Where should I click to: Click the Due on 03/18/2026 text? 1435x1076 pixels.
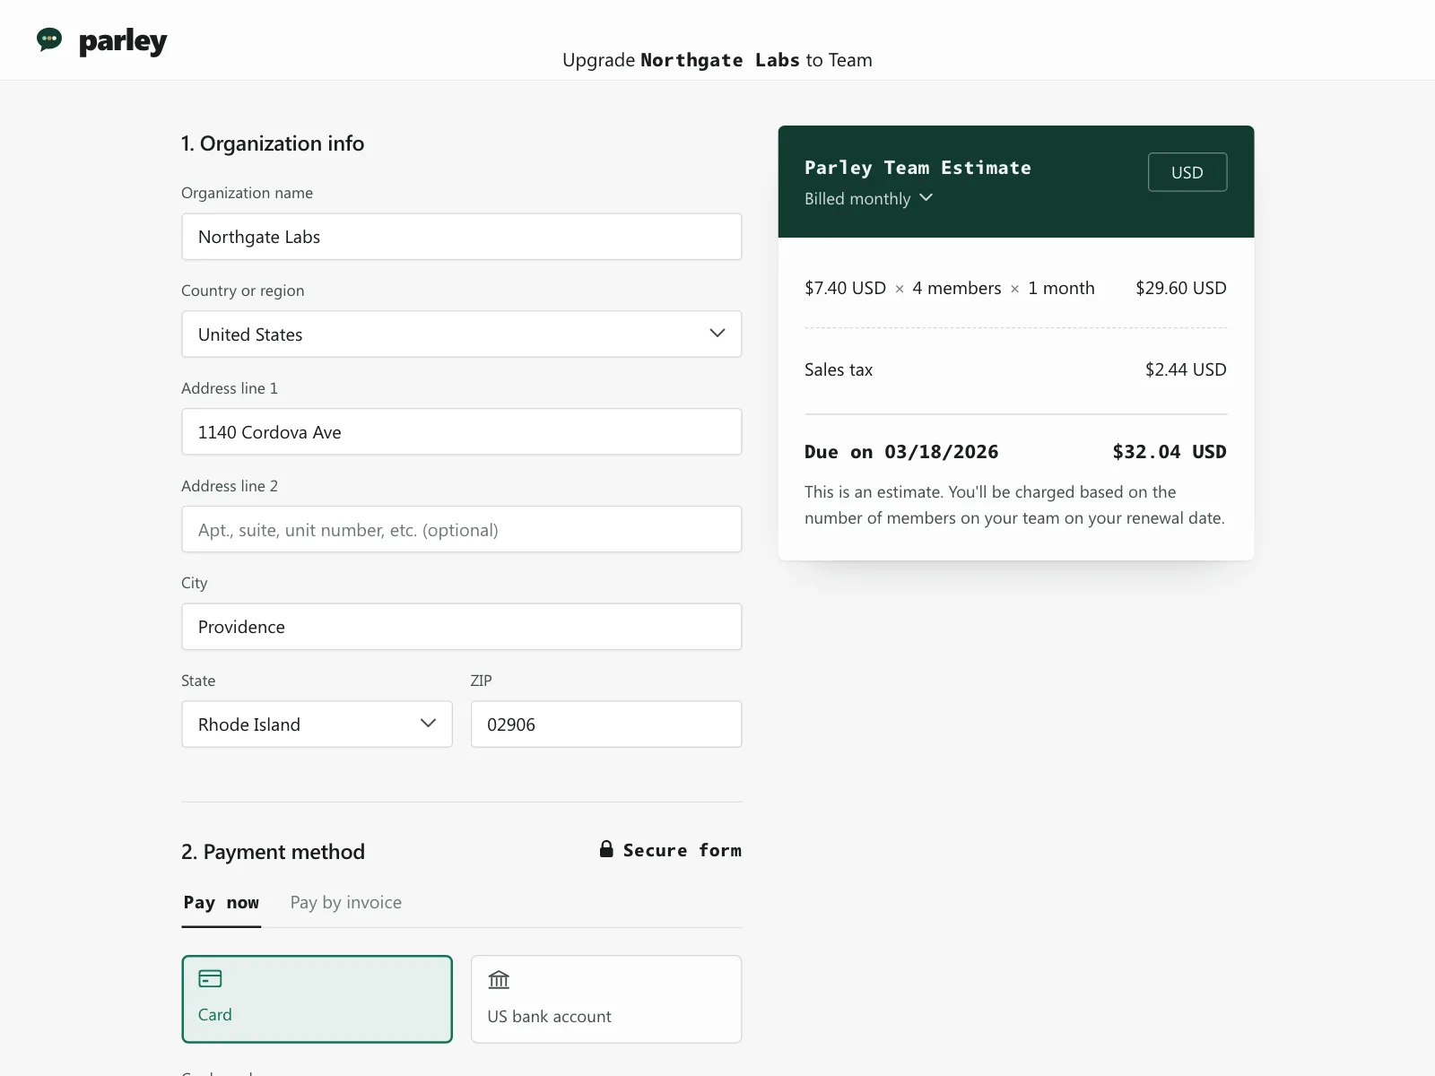[x=901, y=452]
